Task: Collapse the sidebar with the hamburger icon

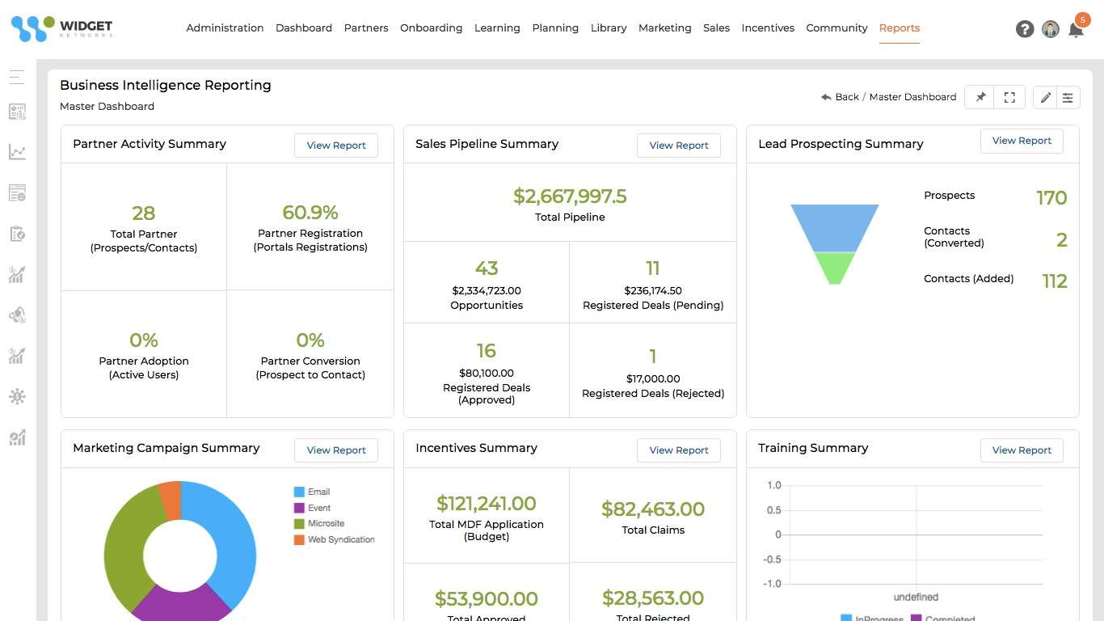Action: (16, 76)
